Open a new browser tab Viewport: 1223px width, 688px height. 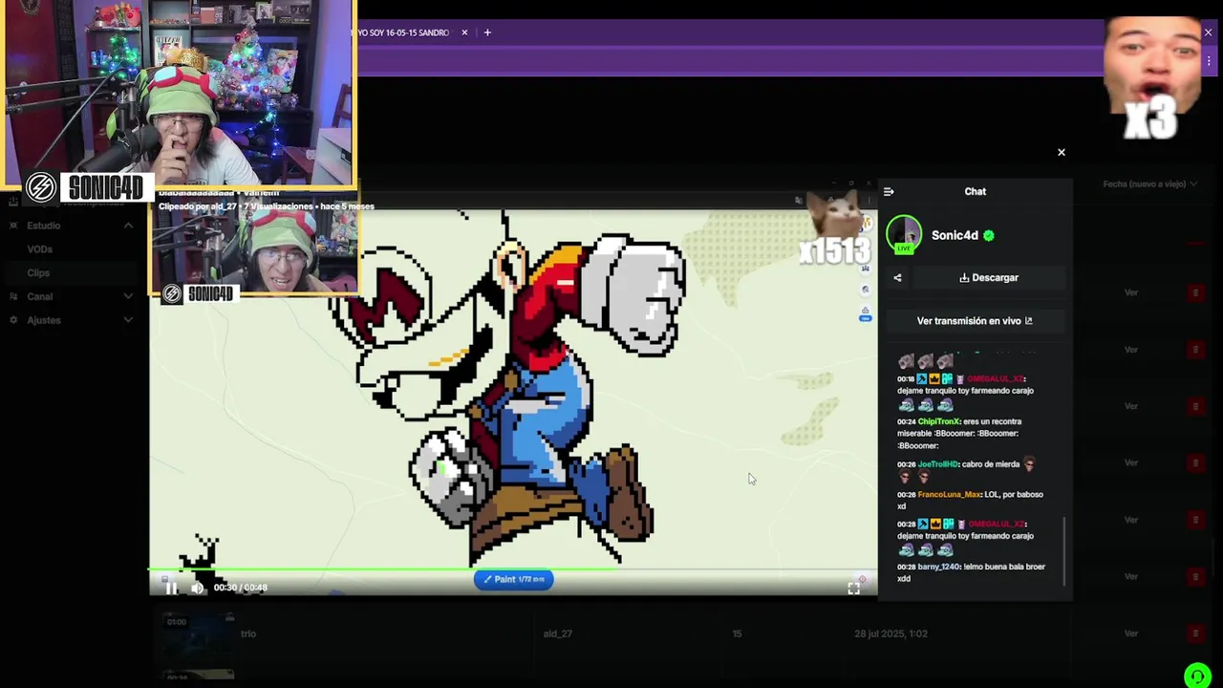(x=487, y=32)
